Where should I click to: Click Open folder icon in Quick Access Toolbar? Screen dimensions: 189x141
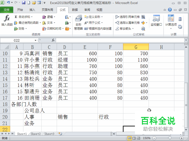click(x=34, y=2)
